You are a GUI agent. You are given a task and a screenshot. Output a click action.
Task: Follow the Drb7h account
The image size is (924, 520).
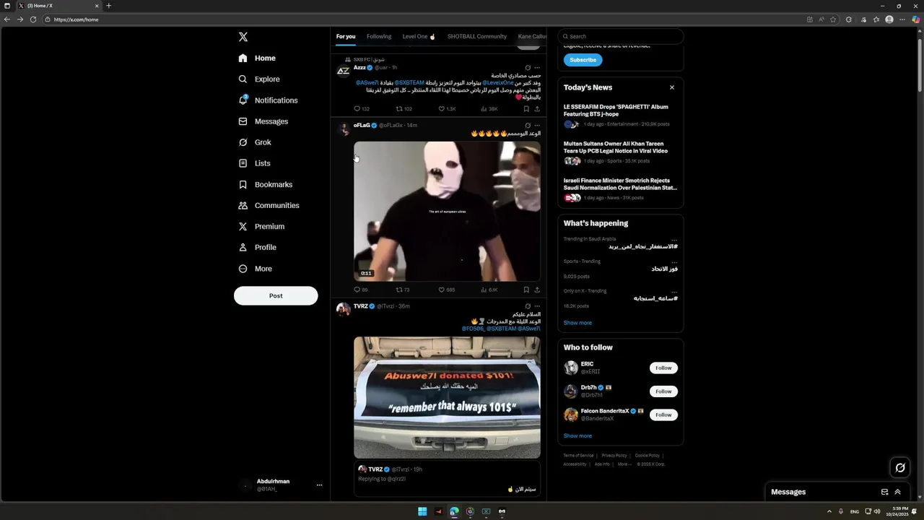[x=663, y=391]
